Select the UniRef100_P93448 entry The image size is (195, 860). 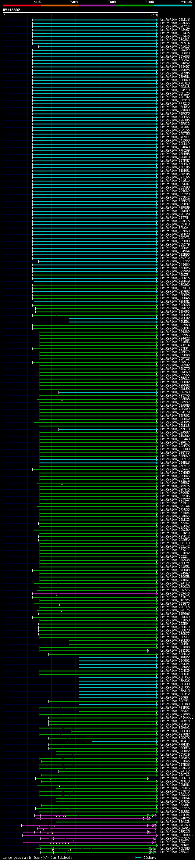click(x=175, y=439)
